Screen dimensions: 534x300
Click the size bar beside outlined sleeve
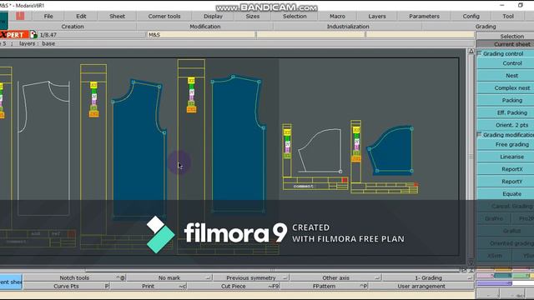click(287, 144)
